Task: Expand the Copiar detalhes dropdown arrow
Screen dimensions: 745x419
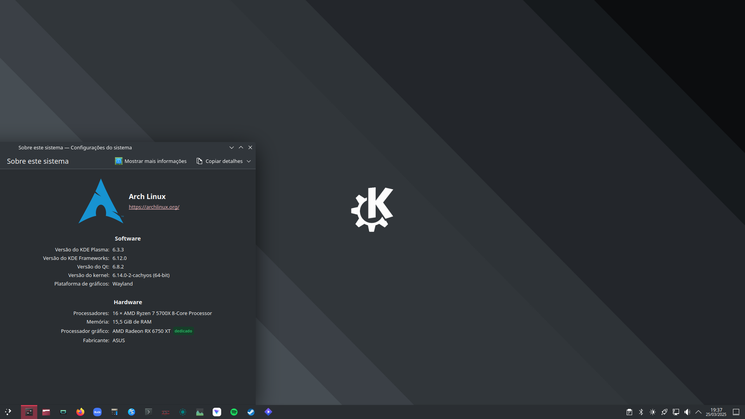Action: coord(249,161)
